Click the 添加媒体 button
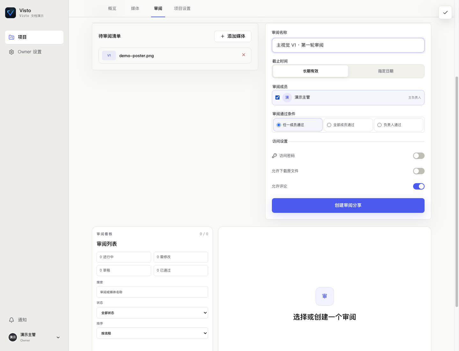Image resolution: width=459 pixels, height=351 pixels. point(233,36)
